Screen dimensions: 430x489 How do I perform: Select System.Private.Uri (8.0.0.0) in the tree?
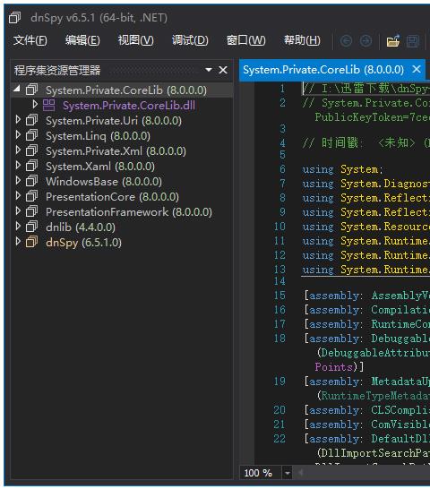[114, 121]
